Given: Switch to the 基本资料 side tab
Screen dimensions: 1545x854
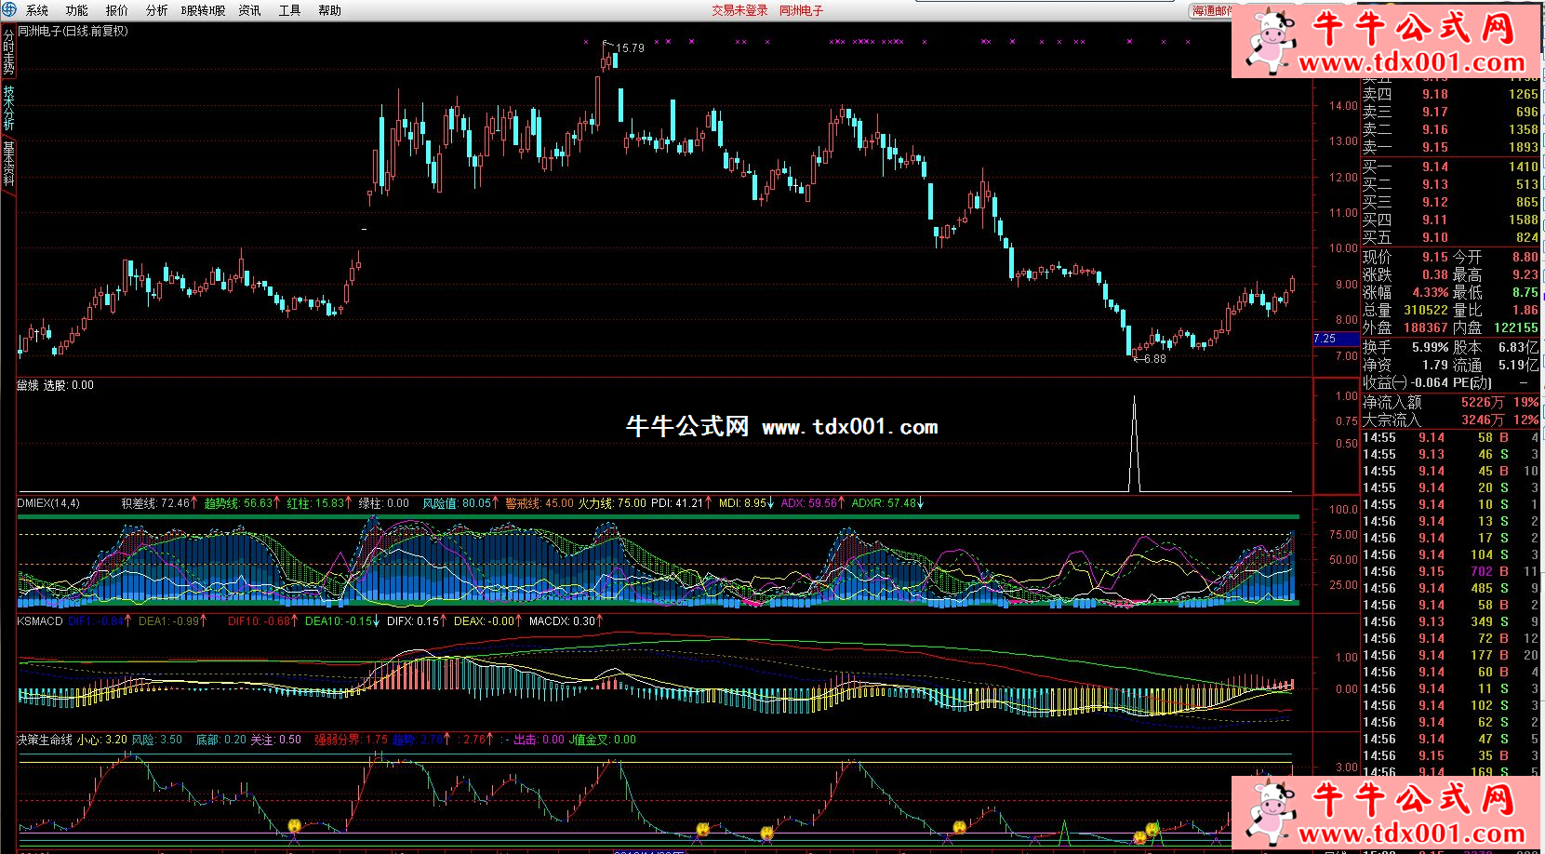Looking at the screenshot, I should [x=8, y=163].
